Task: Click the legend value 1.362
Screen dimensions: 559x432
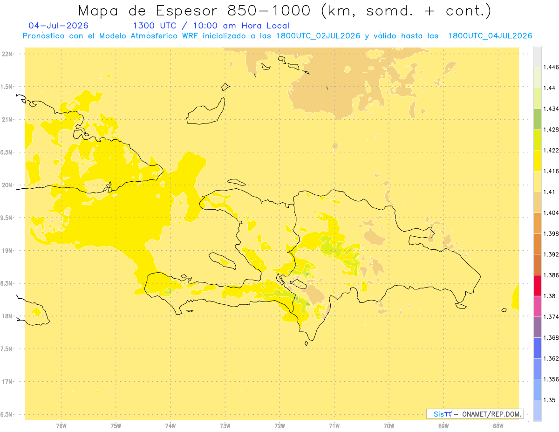Action: 551,358
